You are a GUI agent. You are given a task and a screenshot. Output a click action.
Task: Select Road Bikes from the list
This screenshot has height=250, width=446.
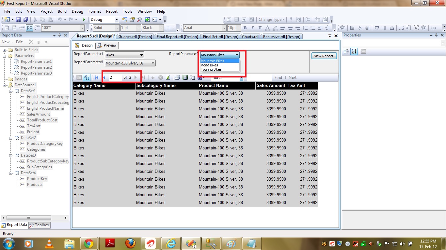point(210,65)
